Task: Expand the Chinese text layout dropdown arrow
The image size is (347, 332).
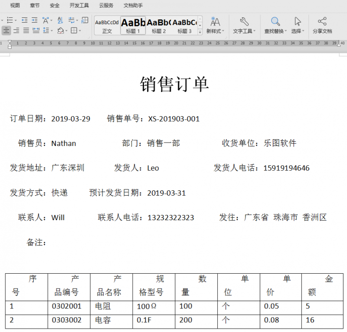Action: (x=52, y=20)
